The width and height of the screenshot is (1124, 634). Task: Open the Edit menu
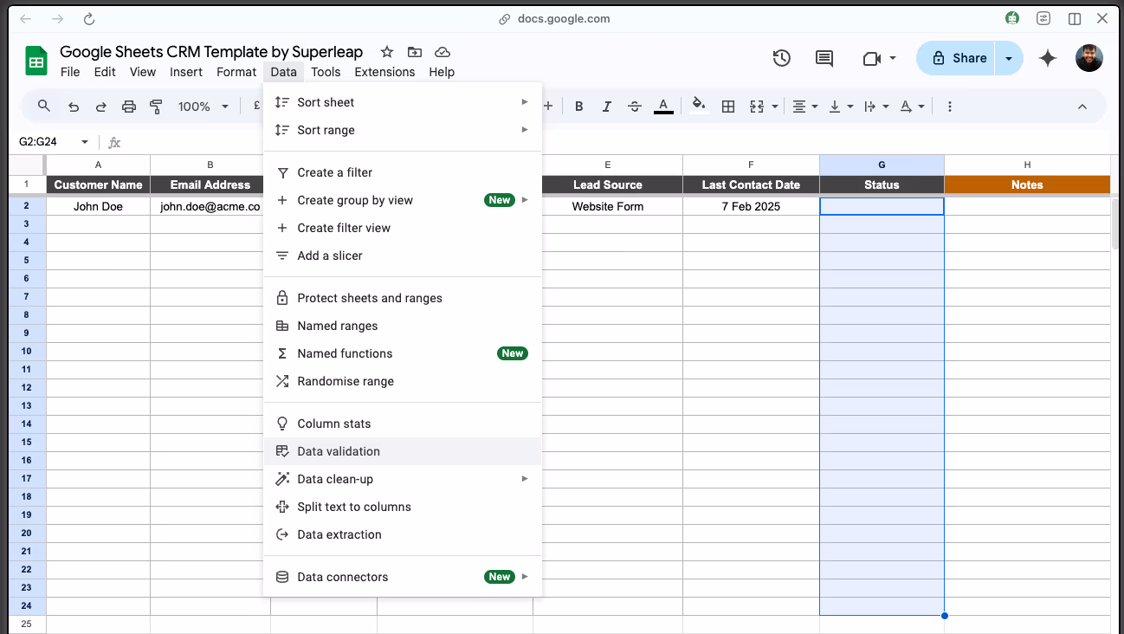pyautogui.click(x=105, y=72)
